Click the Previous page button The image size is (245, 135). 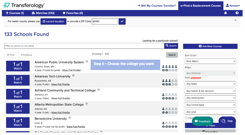click(26, 55)
